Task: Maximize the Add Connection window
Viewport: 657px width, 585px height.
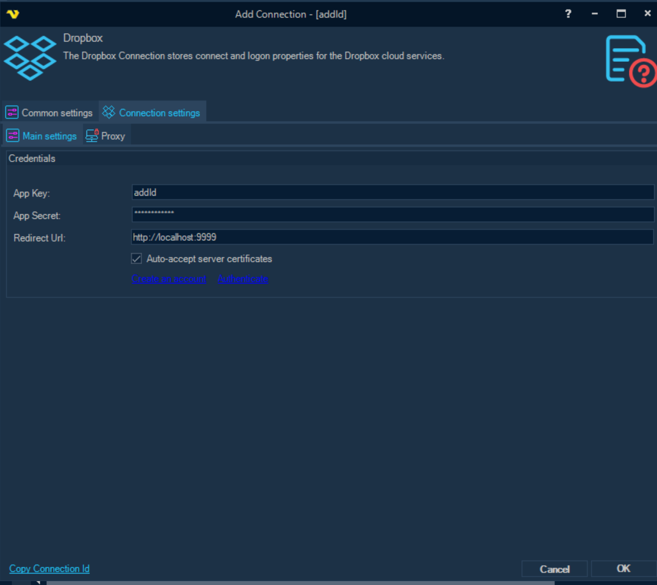Action: [x=621, y=14]
